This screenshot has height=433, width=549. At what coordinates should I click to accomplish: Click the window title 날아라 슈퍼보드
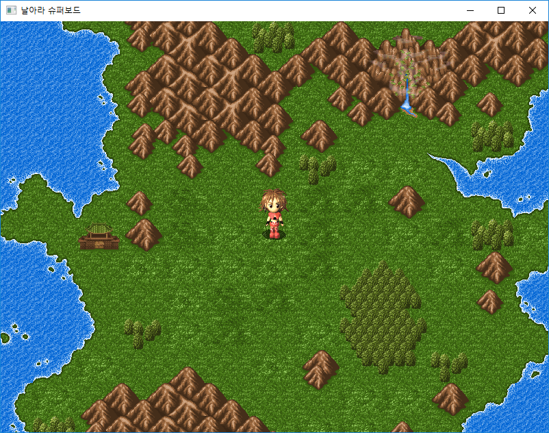[x=51, y=10]
